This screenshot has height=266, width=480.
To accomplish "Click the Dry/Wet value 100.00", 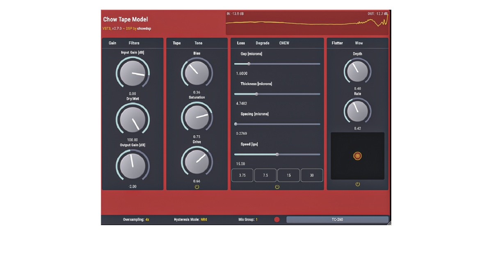I will click(133, 140).
